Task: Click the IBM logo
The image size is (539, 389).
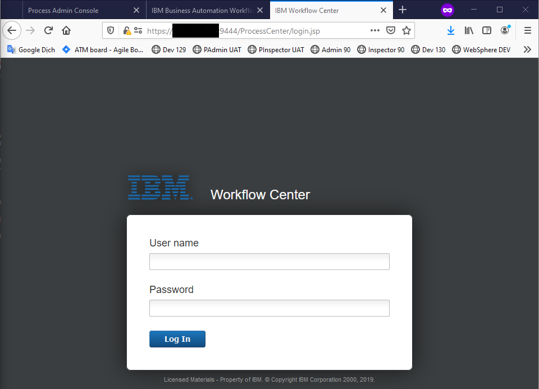Action: tap(160, 187)
